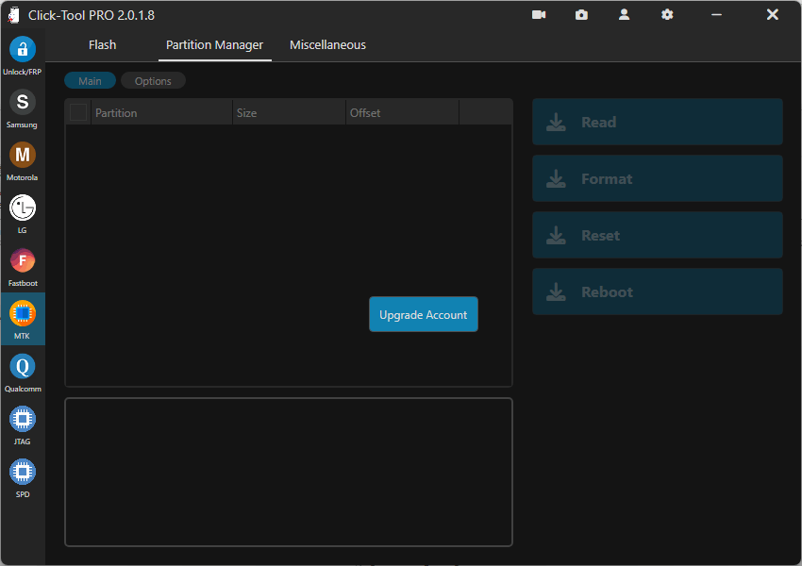Switch to the Options sub-tab
The height and width of the screenshot is (566, 802).
coord(153,80)
